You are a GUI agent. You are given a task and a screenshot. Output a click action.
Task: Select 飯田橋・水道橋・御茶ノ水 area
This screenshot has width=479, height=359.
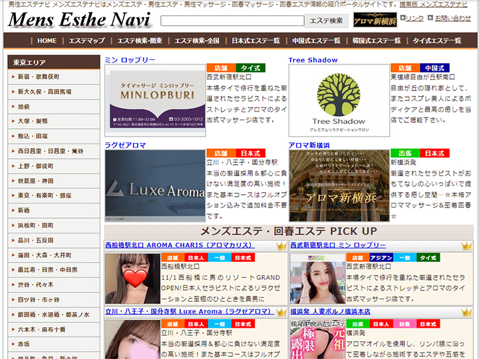click(x=54, y=314)
